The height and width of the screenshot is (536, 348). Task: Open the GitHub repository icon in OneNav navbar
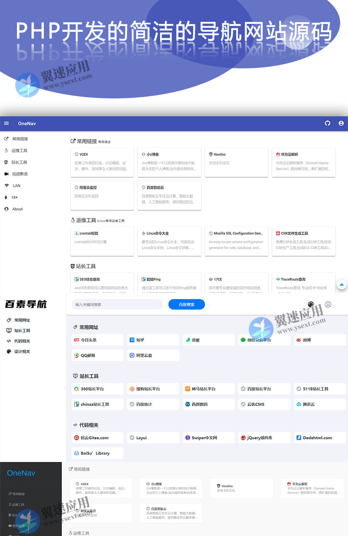click(x=328, y=123)
